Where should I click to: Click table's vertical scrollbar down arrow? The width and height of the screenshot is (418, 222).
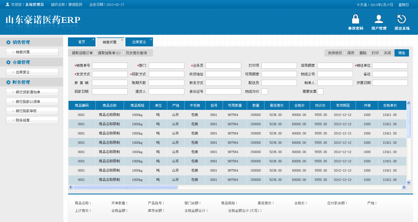point(409,182)
